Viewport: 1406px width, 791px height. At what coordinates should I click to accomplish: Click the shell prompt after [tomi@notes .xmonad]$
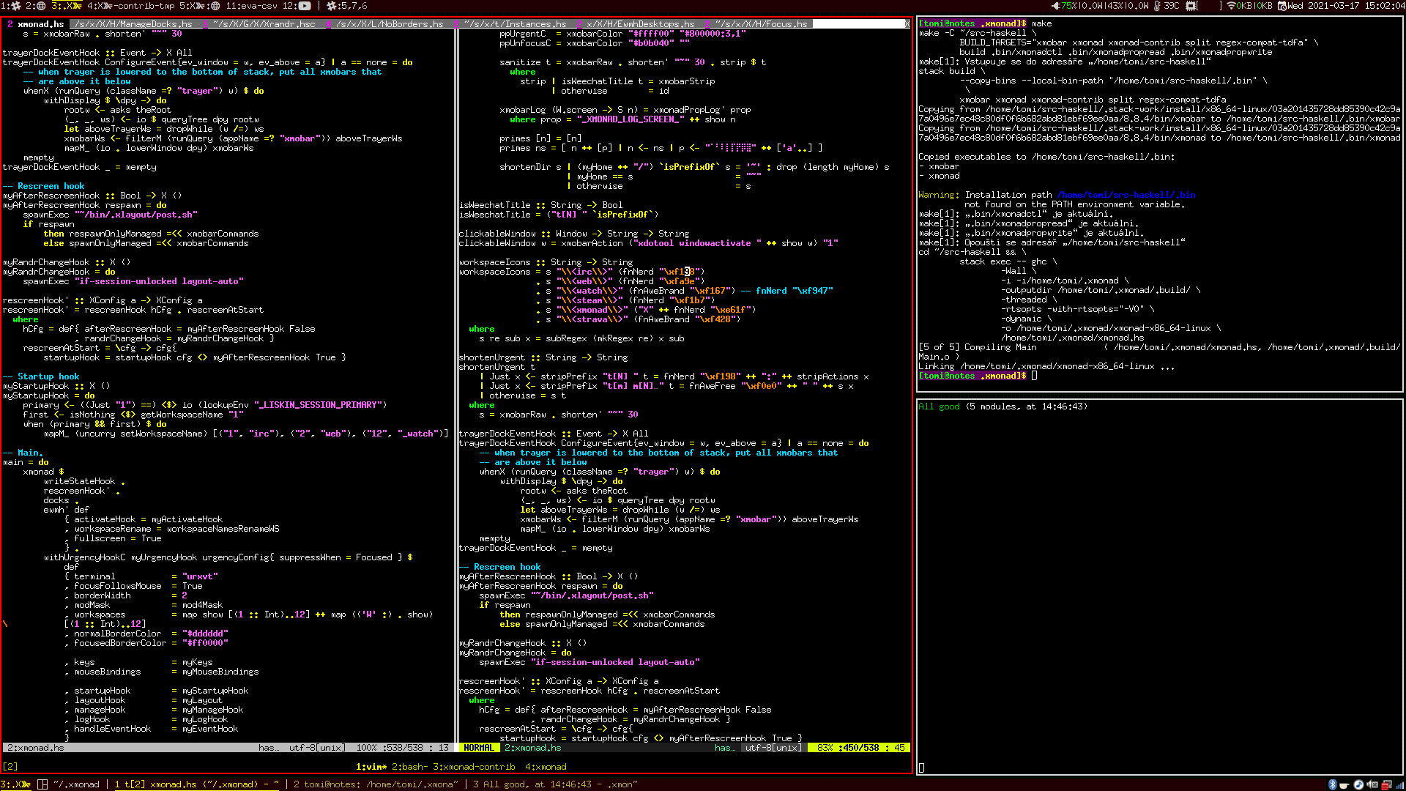click(x=1034, y=376)
